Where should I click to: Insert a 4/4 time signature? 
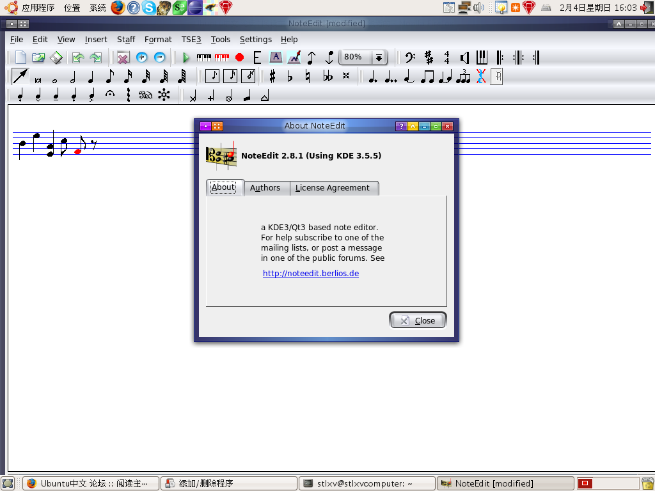[446, 57]
